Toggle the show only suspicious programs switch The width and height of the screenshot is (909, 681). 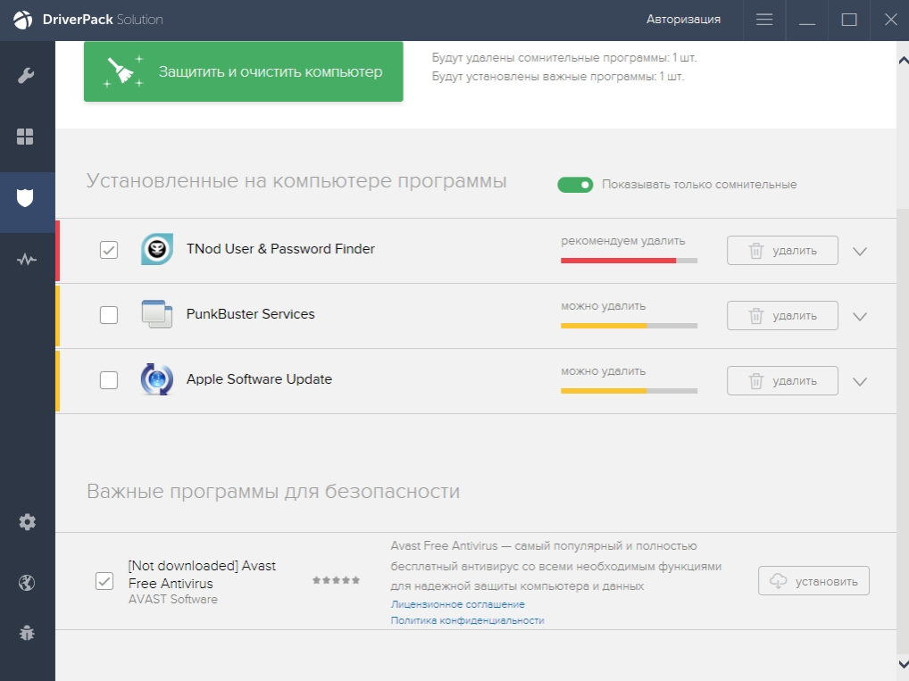click(x=575, y=185)
